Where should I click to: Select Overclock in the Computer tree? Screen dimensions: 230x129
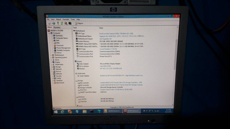tap(60, 45)
